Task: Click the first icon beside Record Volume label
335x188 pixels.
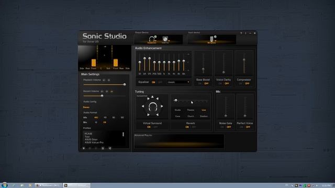Action: pyautogui.click(x=102, y=91)
